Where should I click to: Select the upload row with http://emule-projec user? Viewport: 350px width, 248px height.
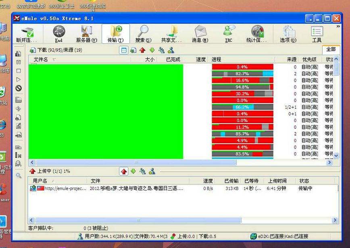183,188
